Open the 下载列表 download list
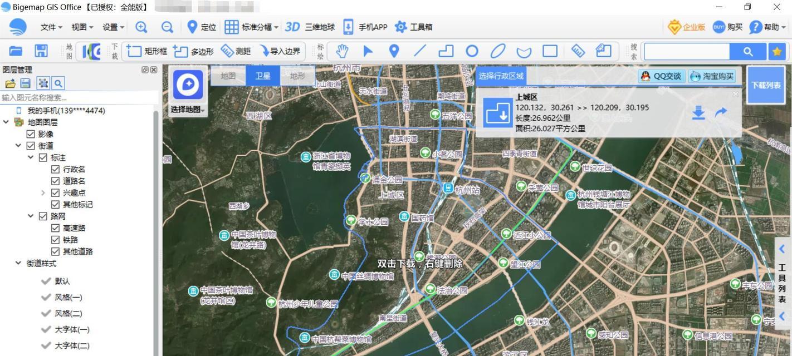Image resolution: width=792 pixels, height=356 pixels. tap(766, 85)
